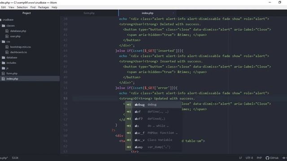
Task: Expand the includes folder
Action: [11, 63]
